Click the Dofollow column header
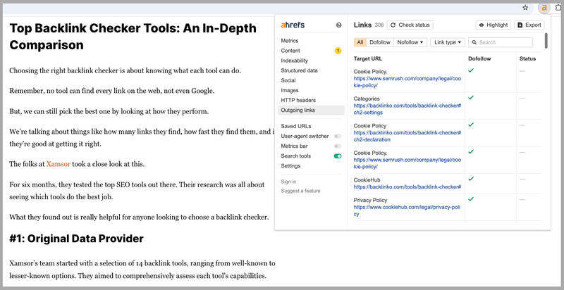This screenshot has width=564, height=290. [479, 58]
